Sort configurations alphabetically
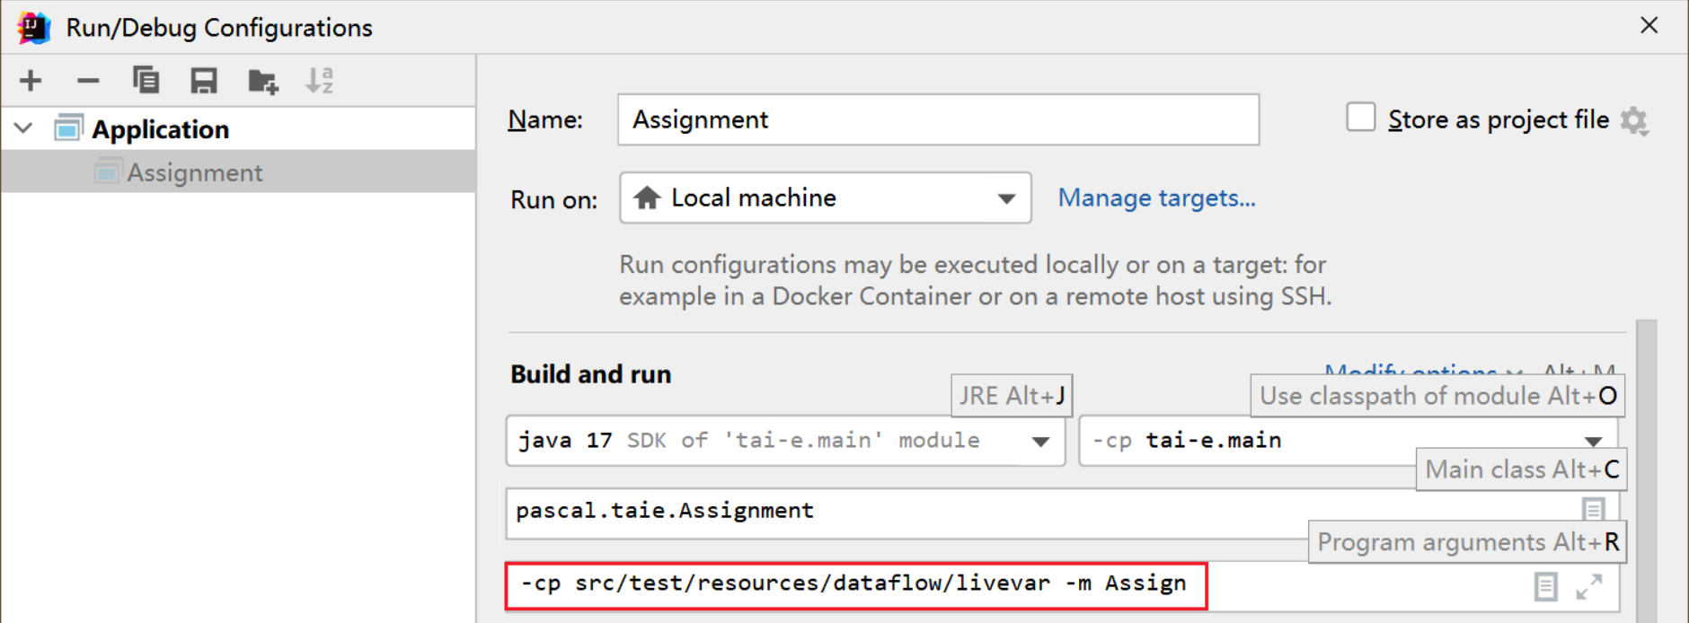This screenshot has width=1689, height=623. [x=320, y=81]
